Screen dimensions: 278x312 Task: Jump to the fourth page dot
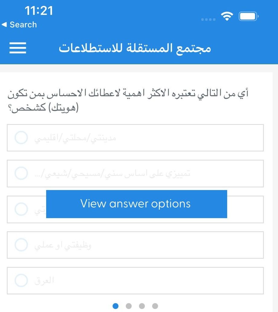point(155,306)
